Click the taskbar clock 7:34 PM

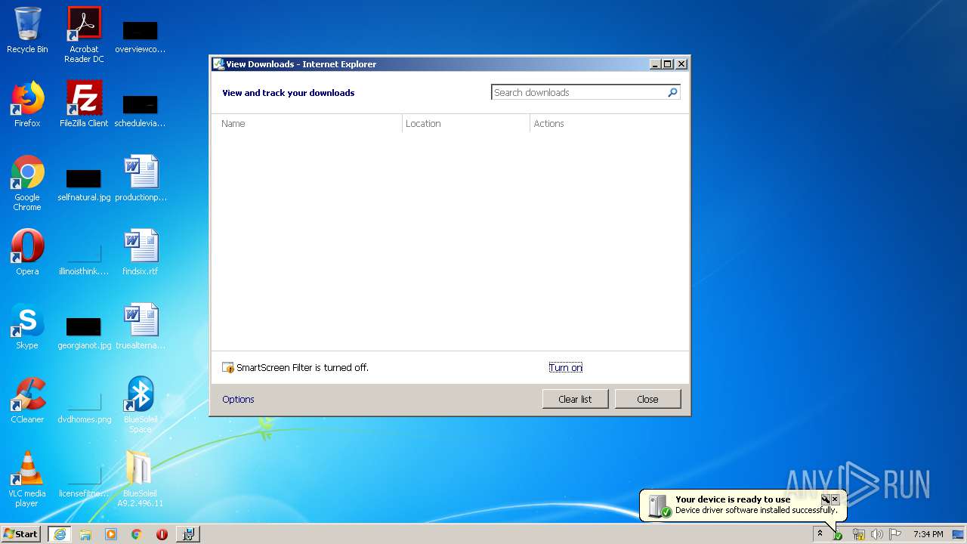click(x=928, y=534)
